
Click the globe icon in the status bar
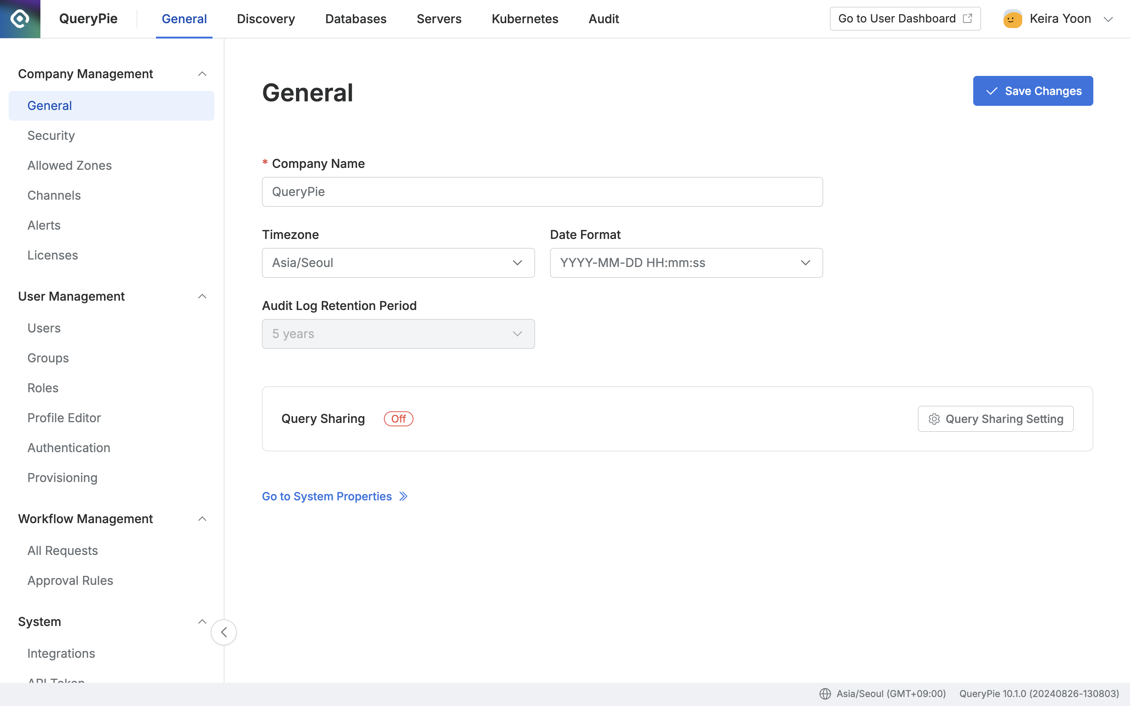pos(825,694)
